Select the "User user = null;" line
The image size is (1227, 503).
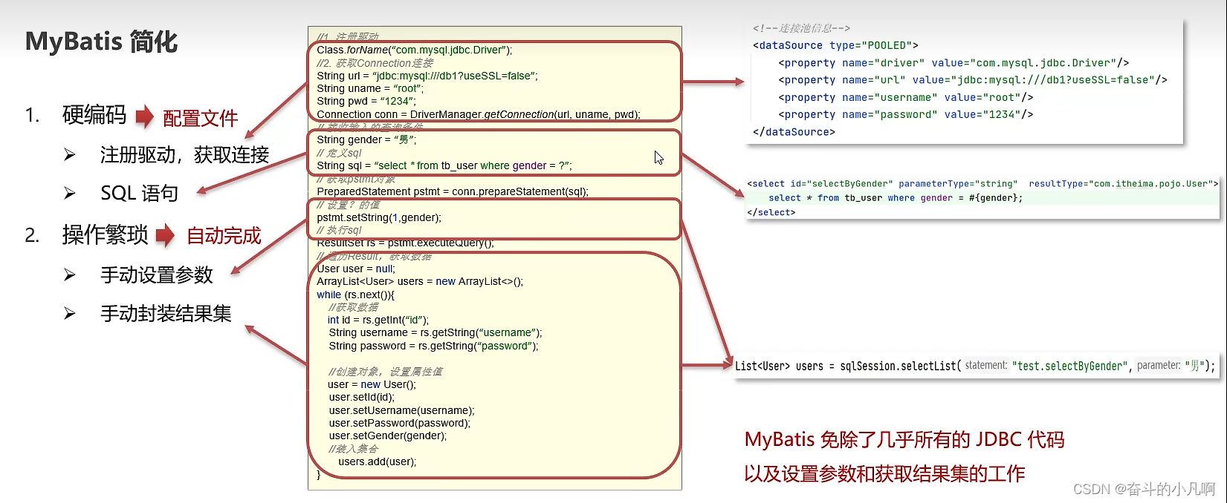356,269
